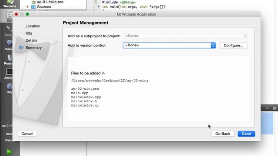Click mainwindow.ui in files list

85,105
